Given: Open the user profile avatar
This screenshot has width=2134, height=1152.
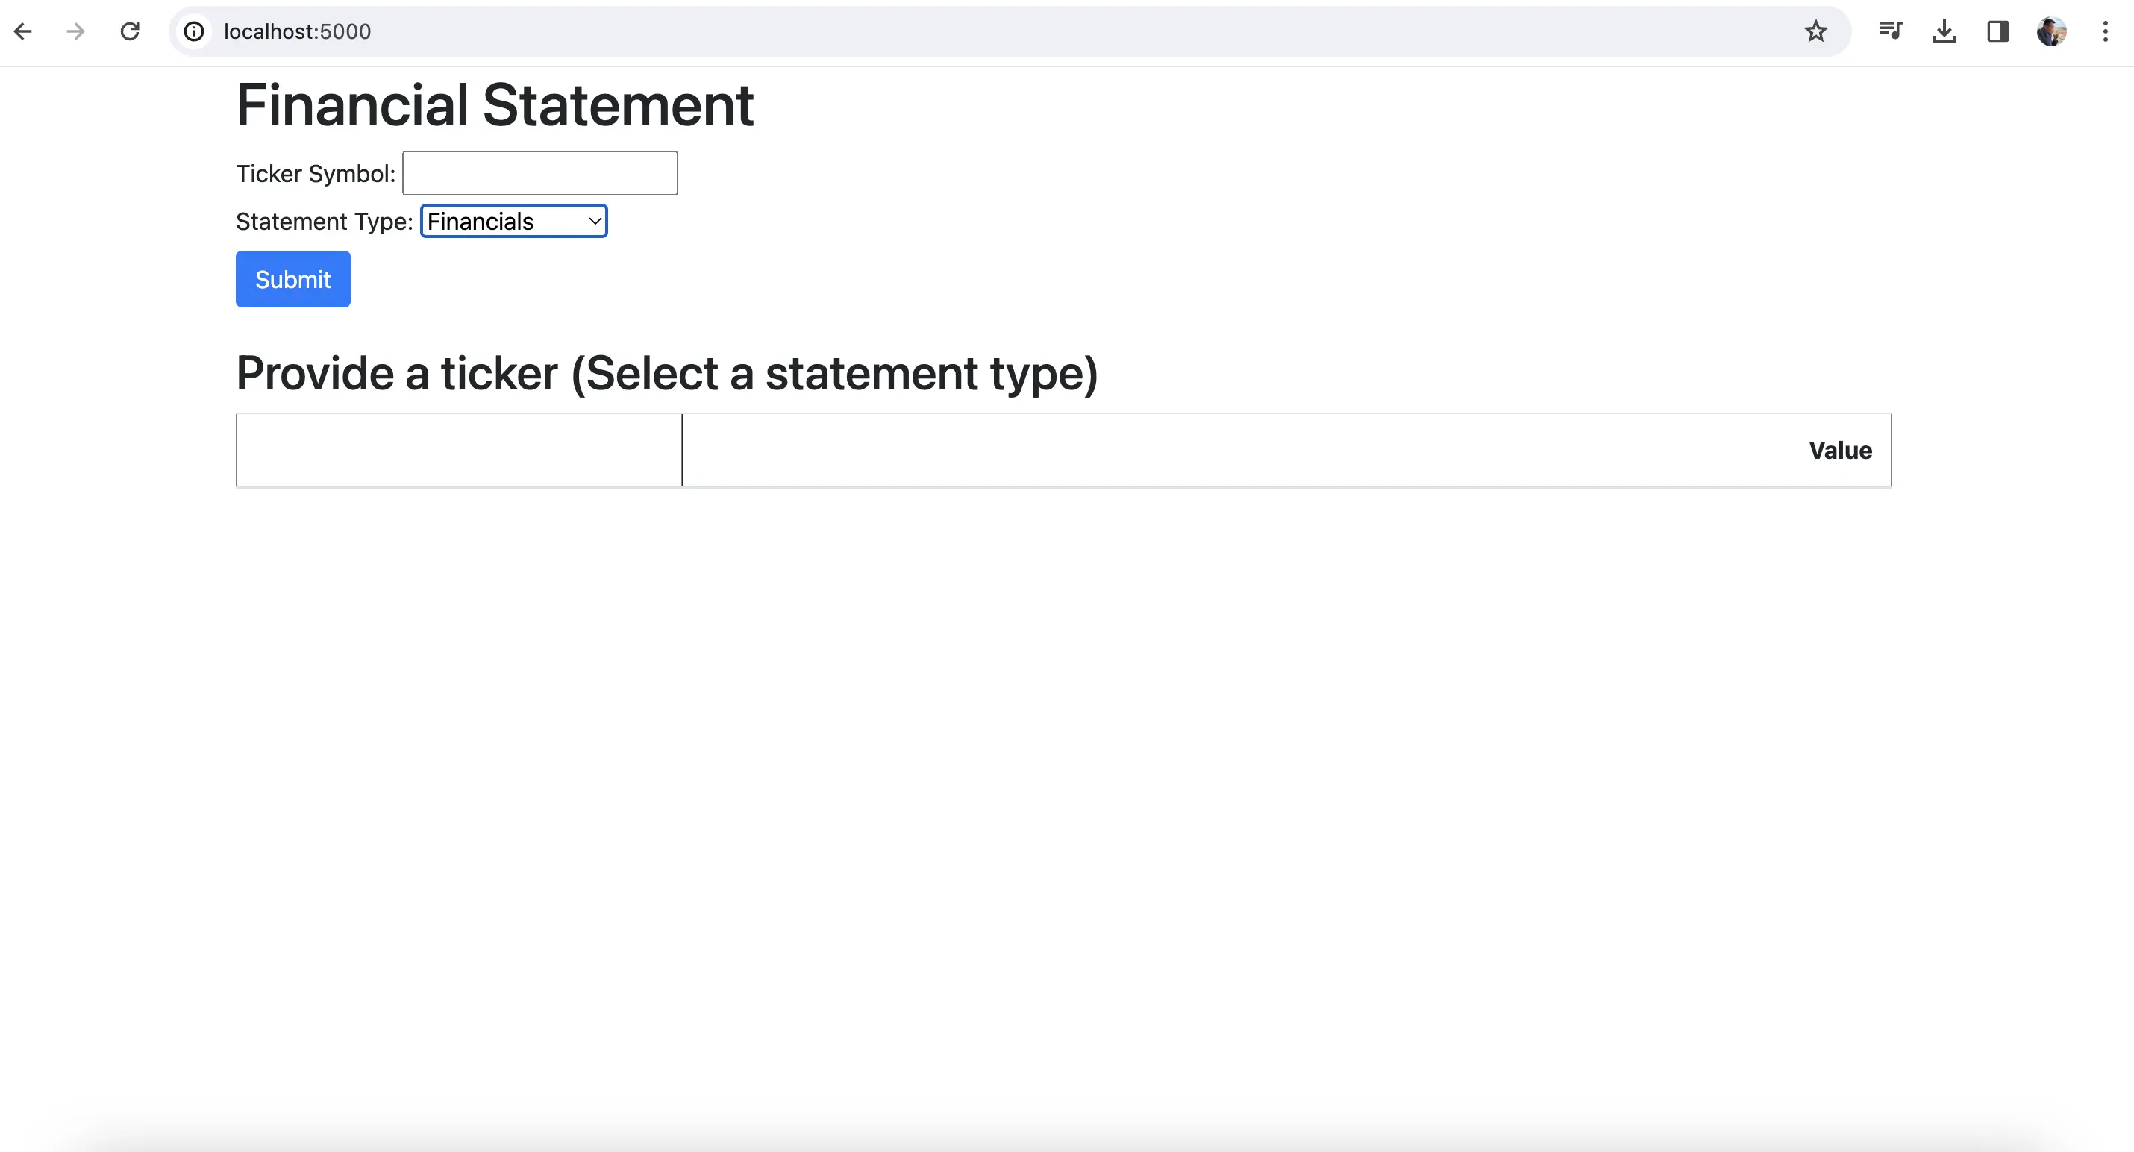Looking at the screenshot, I should [2051, 31].
